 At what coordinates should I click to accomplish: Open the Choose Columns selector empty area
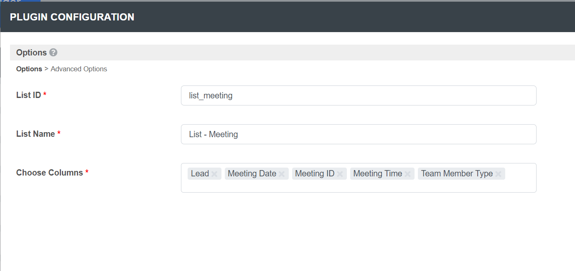(358, 186)
